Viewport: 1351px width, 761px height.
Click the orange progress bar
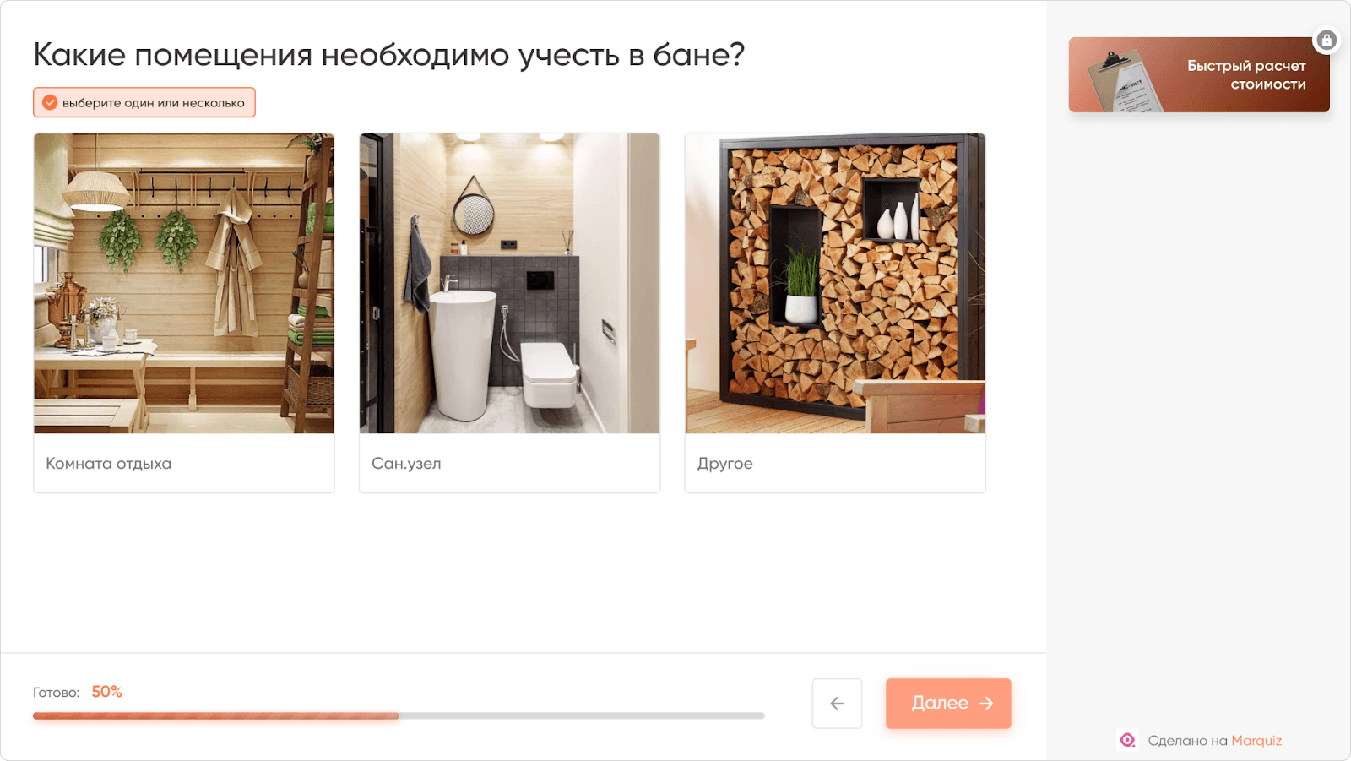pos(216,715)
